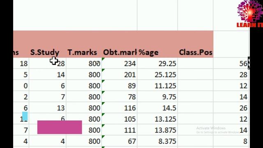The width and height of the screenshot is (263, 148).
Task: Click T.marks 800 in the 234 row
Action: 84,63
